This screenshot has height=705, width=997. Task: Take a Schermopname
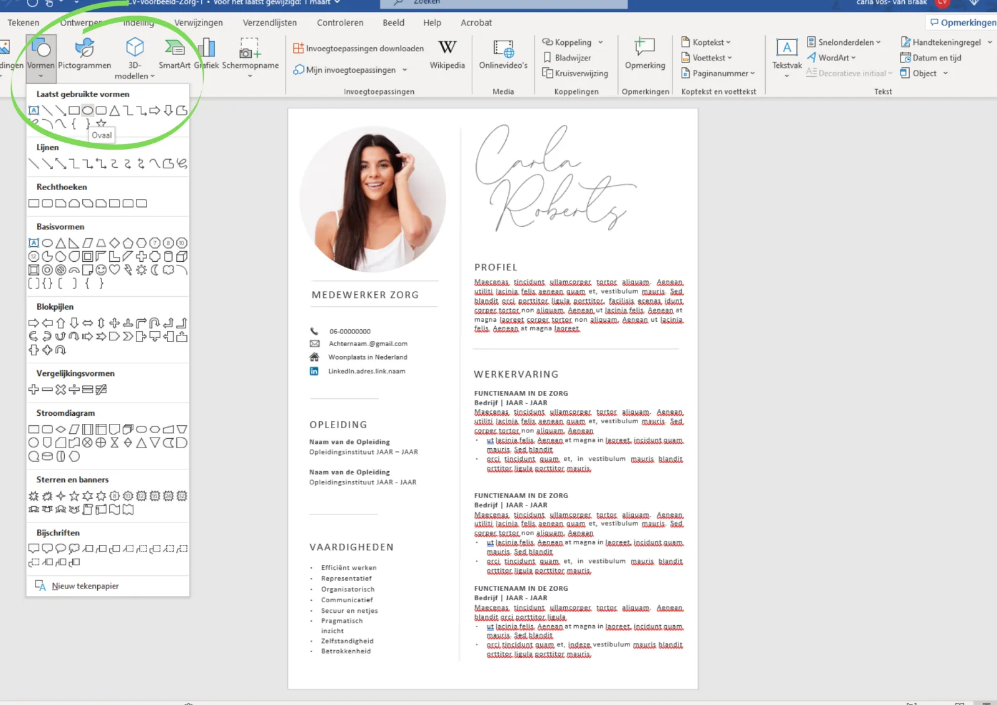point(249,53)
